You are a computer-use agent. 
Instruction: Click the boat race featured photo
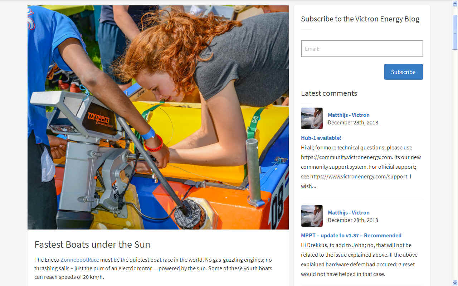tap(158, 117)
